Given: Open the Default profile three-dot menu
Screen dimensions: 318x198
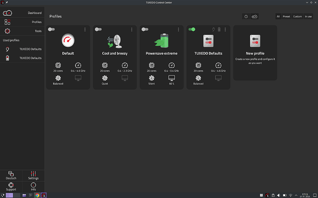Looking at the screenshot, I should [x=85, y=29].
